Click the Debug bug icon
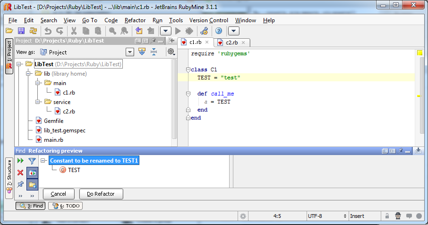Image resolution: width=428 pixels, height=225 pixels. 189,31
